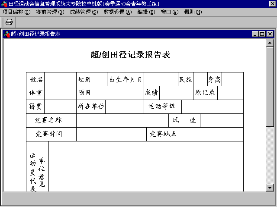277x207 pixels.
Task: Open the 成绩管理(S) menu
Action: tap(84, 12)
